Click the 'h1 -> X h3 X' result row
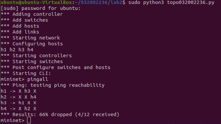The image size is (221, 124). [x=19, y=91]
